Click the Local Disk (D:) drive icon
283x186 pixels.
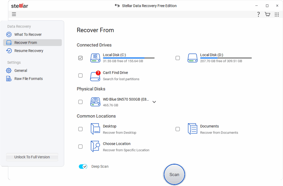click(192, 58)
